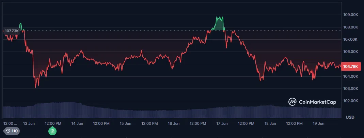Image resolution: width=364 pixels, height=138 pixels.
Task: Click the 14 Jun date label
Action: pyautogui.click(x=77, y=124)
